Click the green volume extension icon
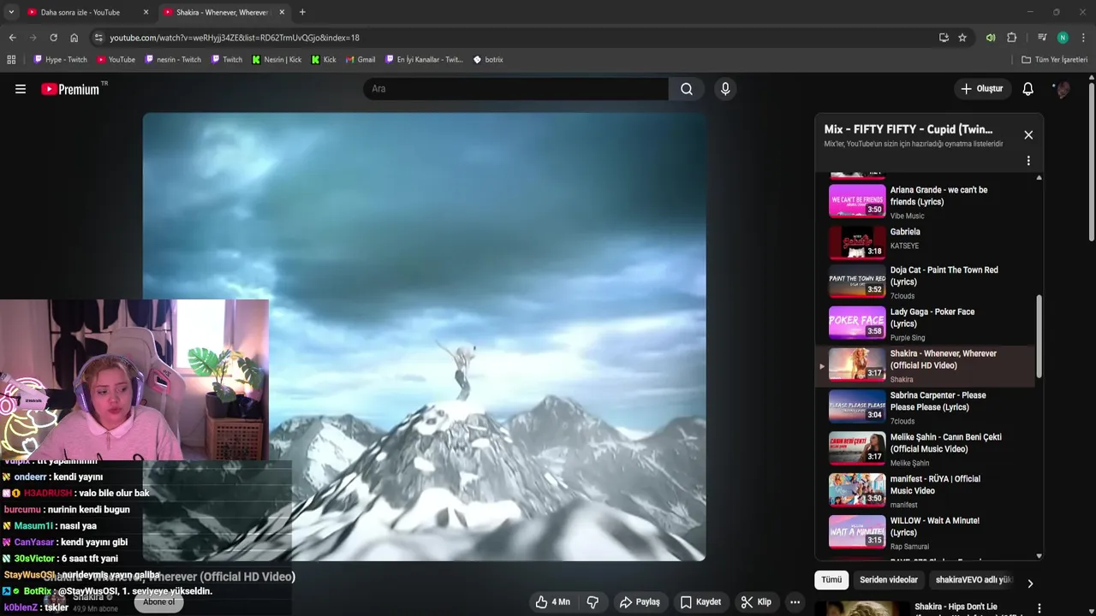 tap(991, 38)
